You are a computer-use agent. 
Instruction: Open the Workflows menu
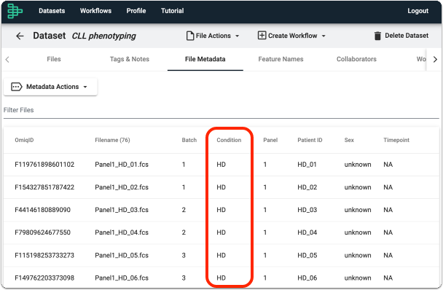pyautogui.click(x=95, y=11)
